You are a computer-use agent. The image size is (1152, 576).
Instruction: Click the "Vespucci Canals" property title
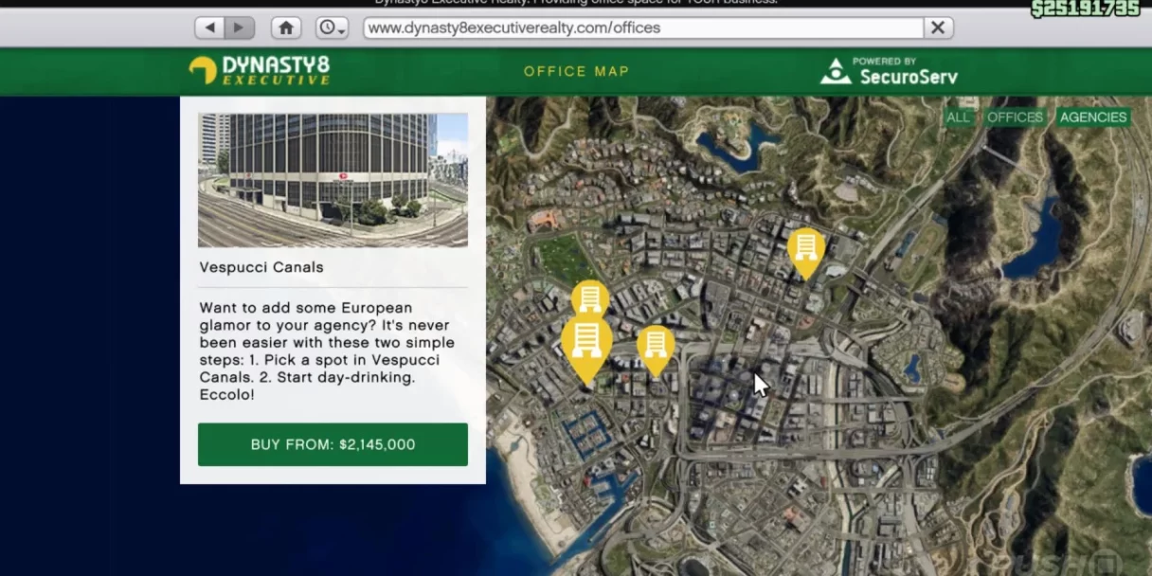[x=261, y=267]
